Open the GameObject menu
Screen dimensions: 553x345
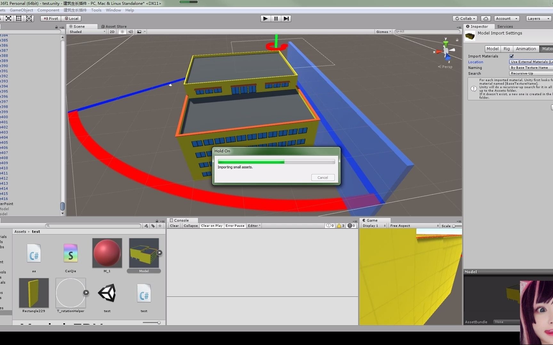click(x=21, y=10)
